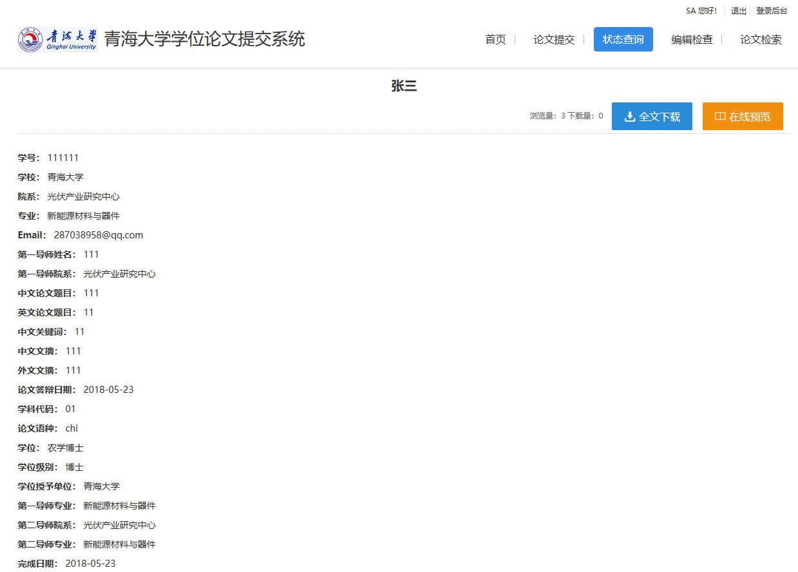Image resolution: width=798 pixels, height=572 pixels.
Task: Click the SA 您好 greeting text
Action: tap(701, 11)
